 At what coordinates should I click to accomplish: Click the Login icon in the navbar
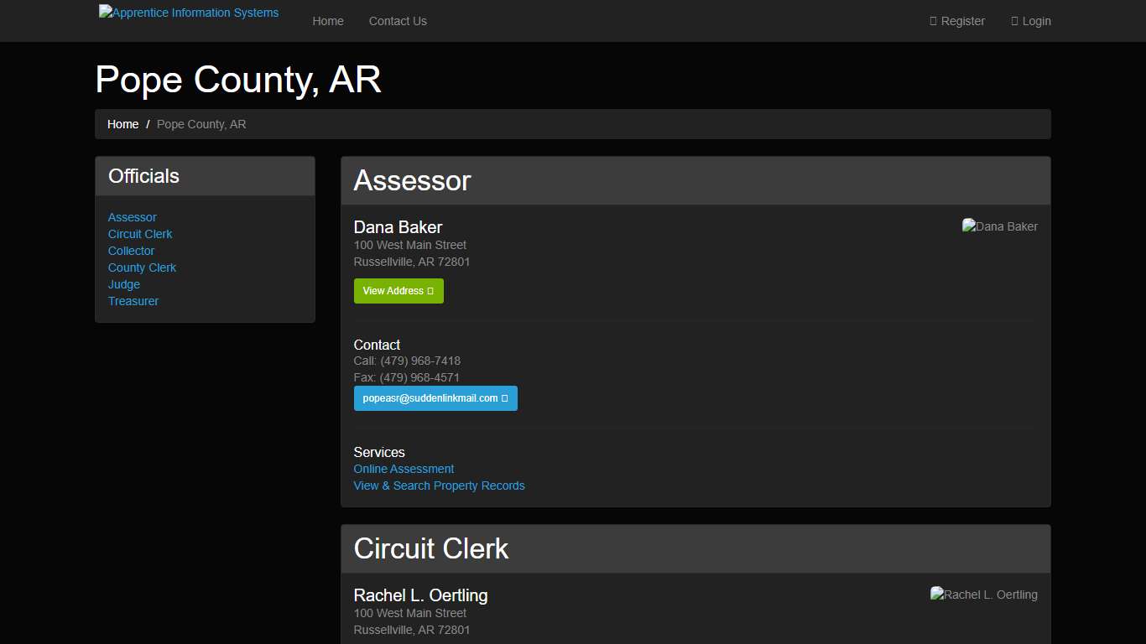(1014, 21)
